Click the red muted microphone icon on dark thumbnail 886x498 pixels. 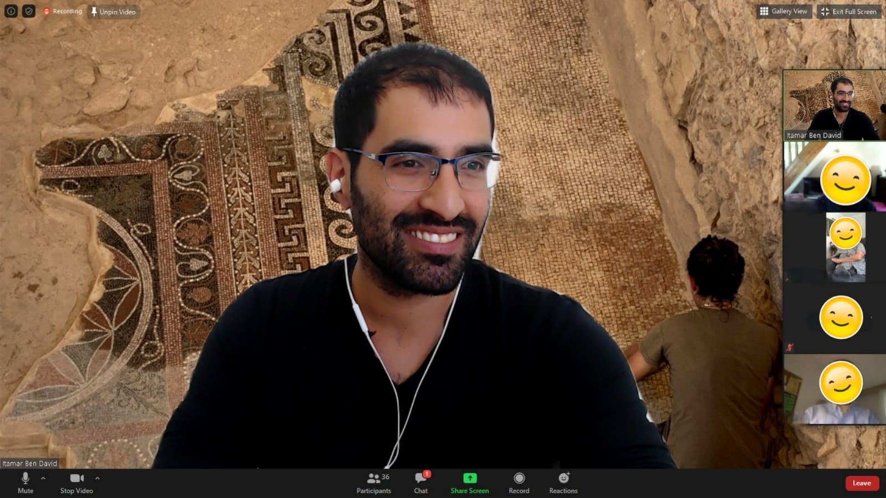tap(790, 347)
